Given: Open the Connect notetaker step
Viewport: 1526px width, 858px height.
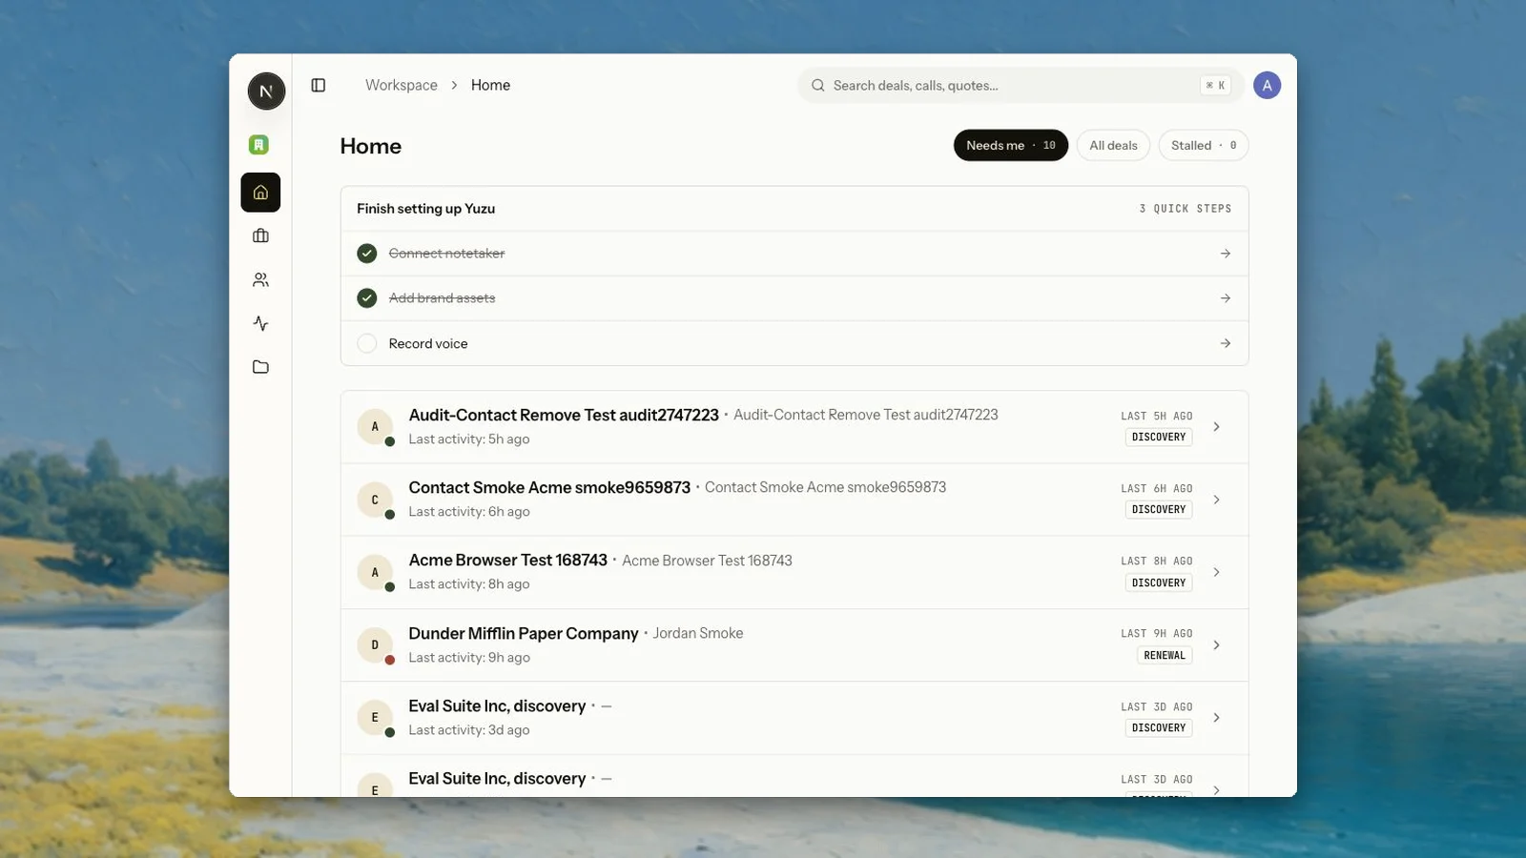Looking at the screenshot, I should pyautogui.click(x=794, y=254).
